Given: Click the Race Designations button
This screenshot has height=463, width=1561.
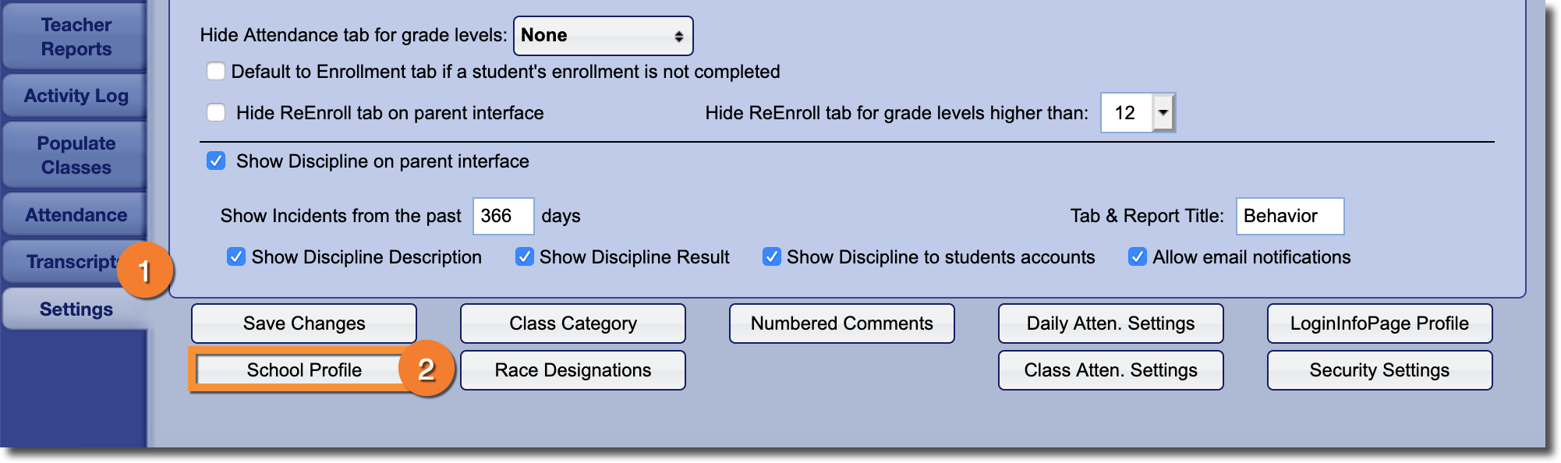Looking at the screenshot, I should [x=572, y=370].
